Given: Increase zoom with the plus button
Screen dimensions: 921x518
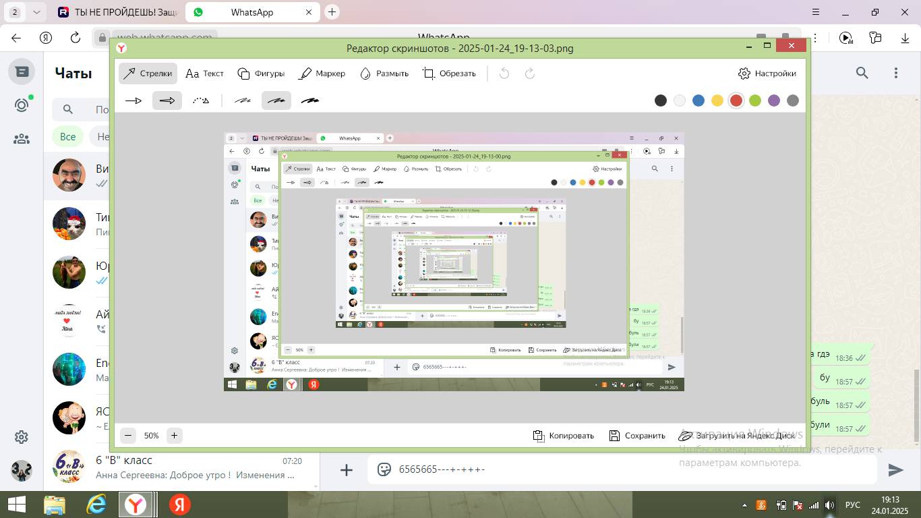Looking at the screenshot, I should coord(174,436).
